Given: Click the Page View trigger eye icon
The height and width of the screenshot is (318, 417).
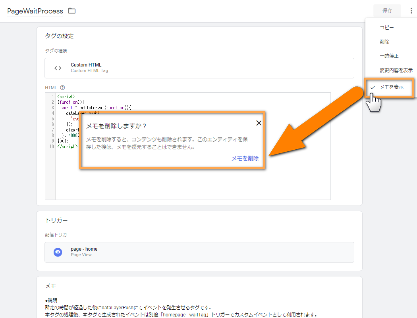Looking at the screenshot, I should 58,252.
